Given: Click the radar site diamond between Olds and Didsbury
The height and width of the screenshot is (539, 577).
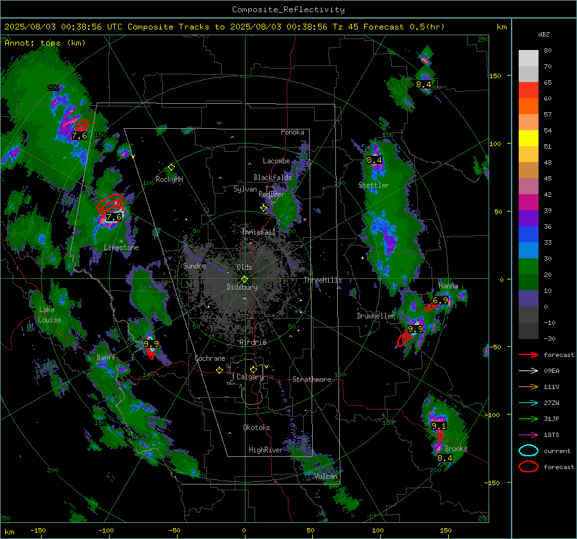Looking at the screenshot, I should click(244, 279).
